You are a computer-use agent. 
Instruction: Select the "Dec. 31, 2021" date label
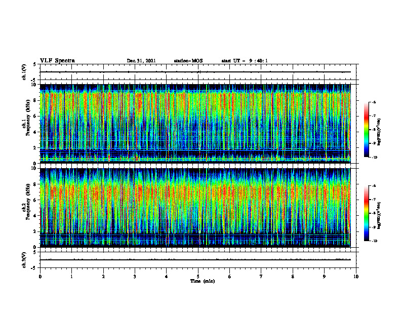[x=141, y=61]
